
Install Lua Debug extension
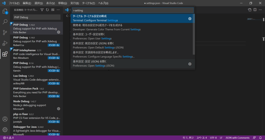pos(54,83)
